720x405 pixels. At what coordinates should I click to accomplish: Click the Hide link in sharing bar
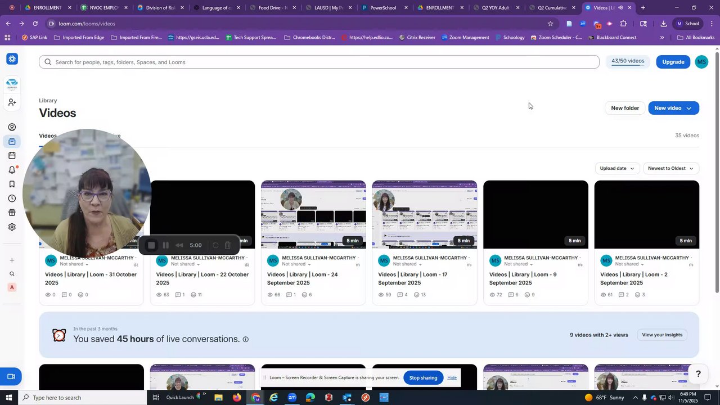(452, 377)
